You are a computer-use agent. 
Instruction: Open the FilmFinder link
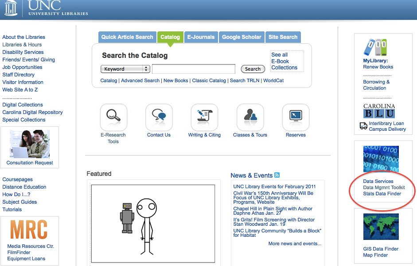pos(19,252)
